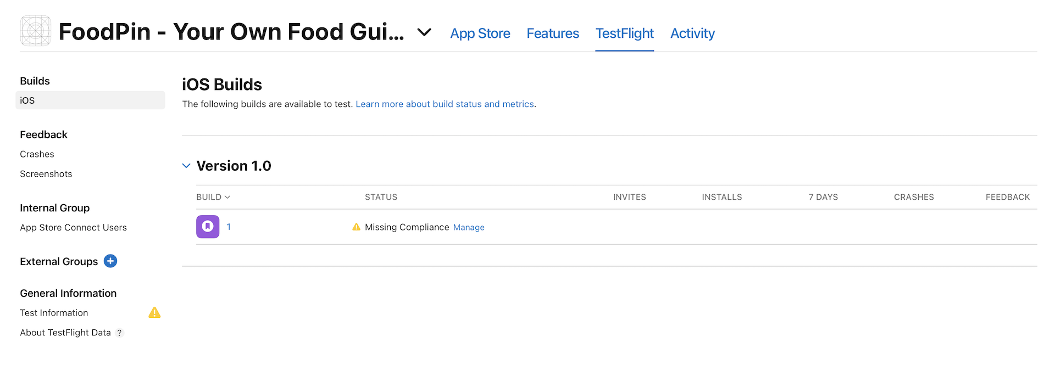Open Test Information in sidebar
This screenshot has width=1055, height=366.
pyautogui.click(x=54, y=313)
